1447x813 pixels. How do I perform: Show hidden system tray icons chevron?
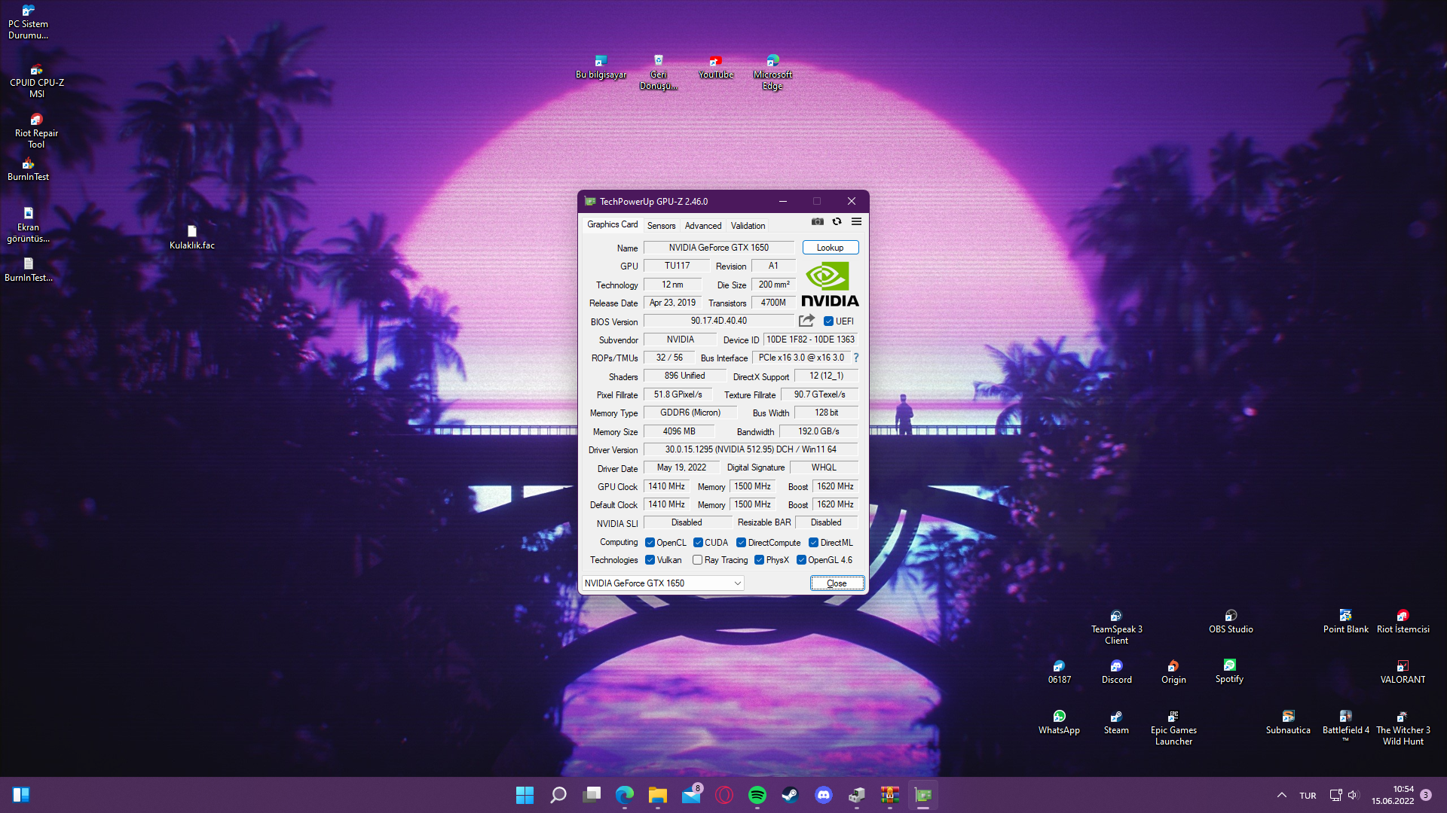tap(1281, 795)
